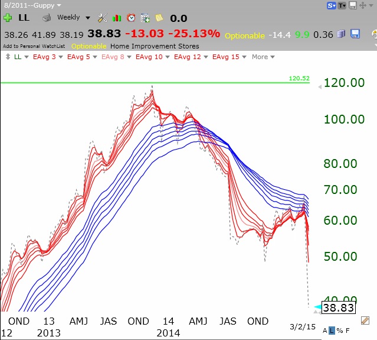Select the % percent scale option
Screen dimensions: 377x340
coord(340,331)
